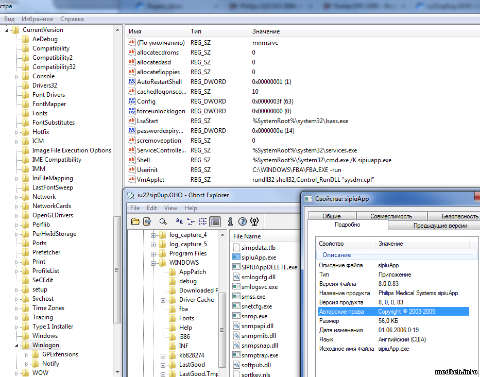The width and height of the screenshot is (480, 377).
Task: Open the Избранное menu in registry editor
Action: (x=37, y=19)
